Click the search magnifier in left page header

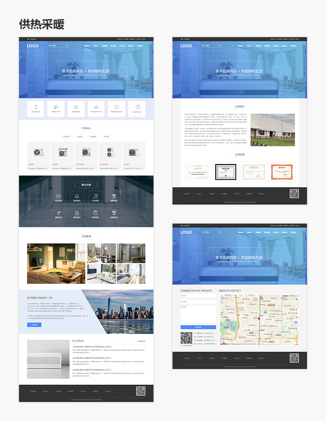pyautogui.click(x=67, y=46)
